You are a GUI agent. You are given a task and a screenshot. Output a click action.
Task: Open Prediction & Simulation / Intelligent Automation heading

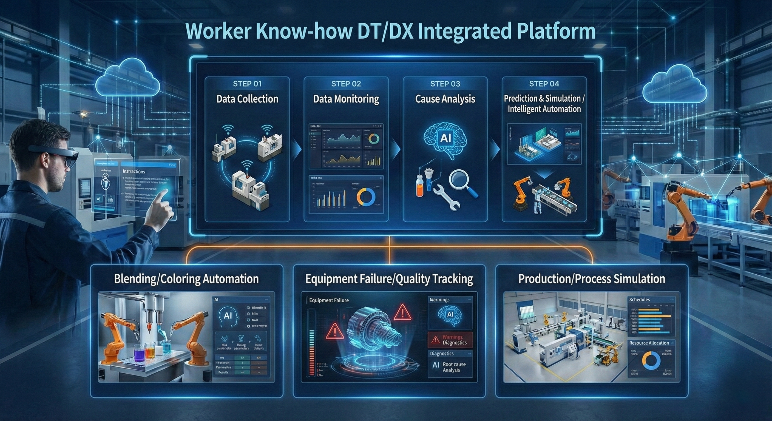click(x=544, y=104)
